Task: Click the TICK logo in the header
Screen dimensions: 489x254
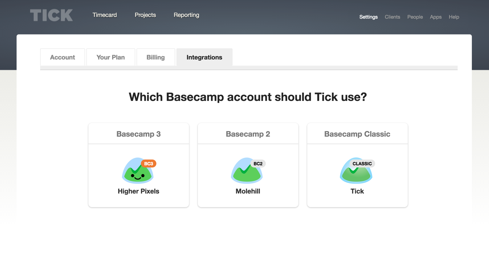Action: (x=51, y=15)
